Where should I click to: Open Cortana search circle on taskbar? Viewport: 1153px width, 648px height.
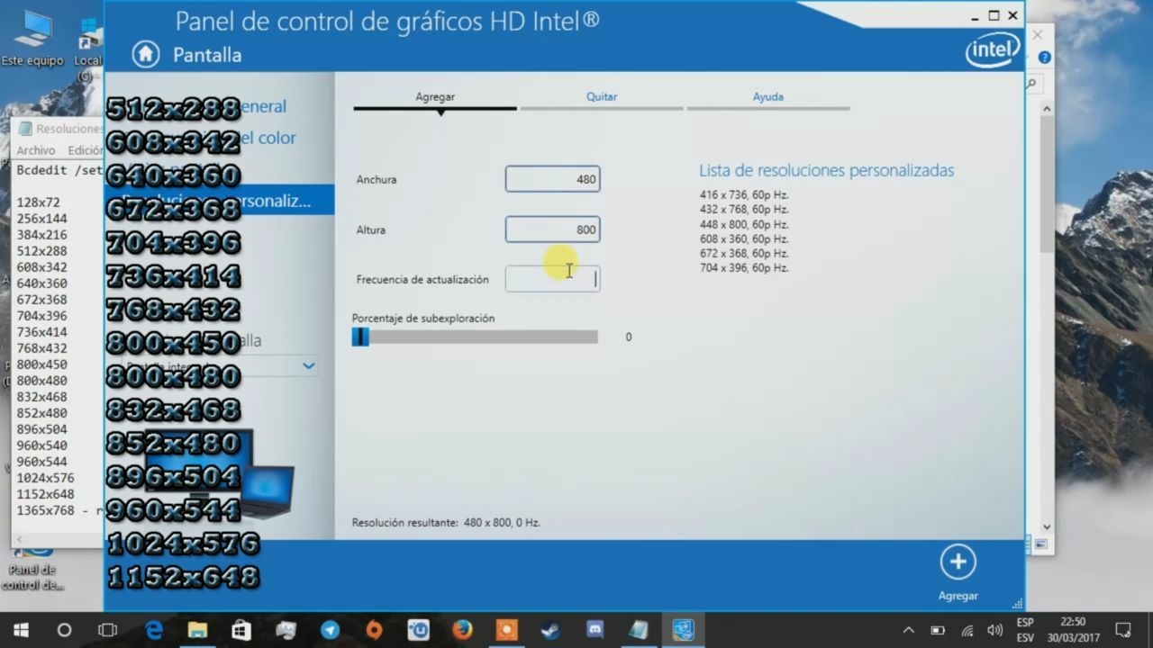click(64, 630)
